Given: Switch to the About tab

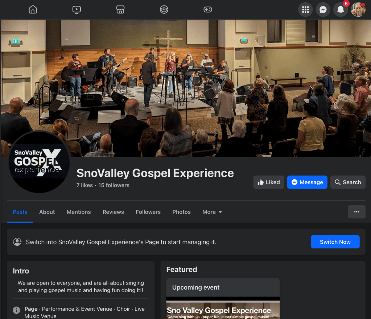Looking at the screenshot, I should click(x=47, y=212).
